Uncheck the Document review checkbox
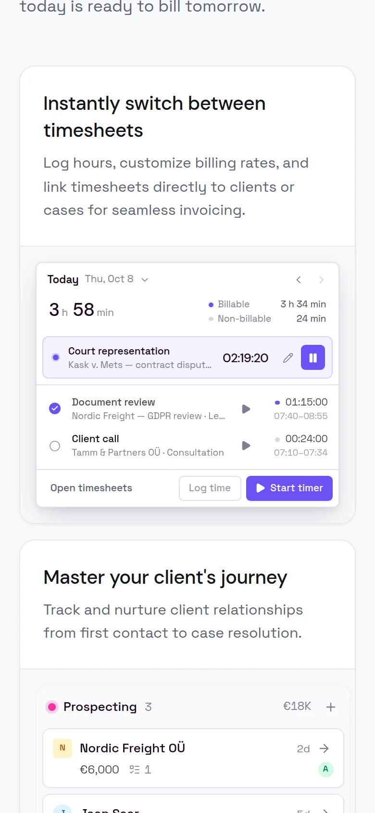Image resolution: width=375 pixels, height=813 pixels. (55, 408)
